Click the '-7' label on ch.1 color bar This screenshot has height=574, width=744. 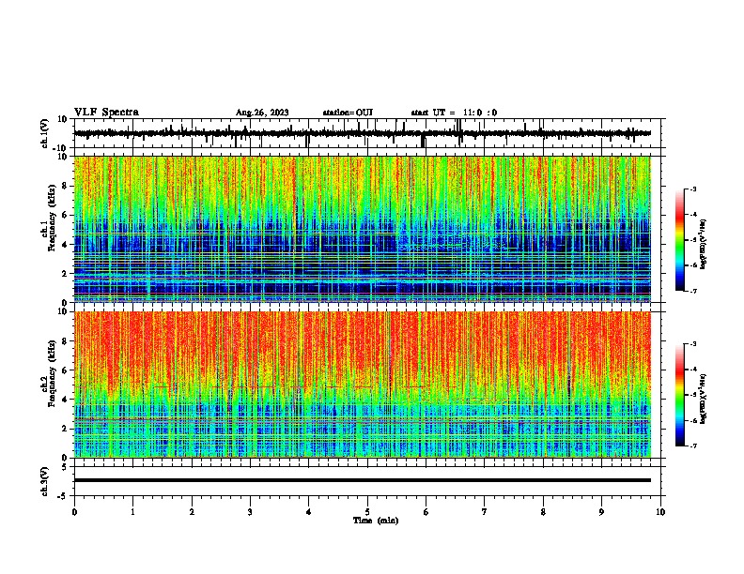click(x=693, y=291)
